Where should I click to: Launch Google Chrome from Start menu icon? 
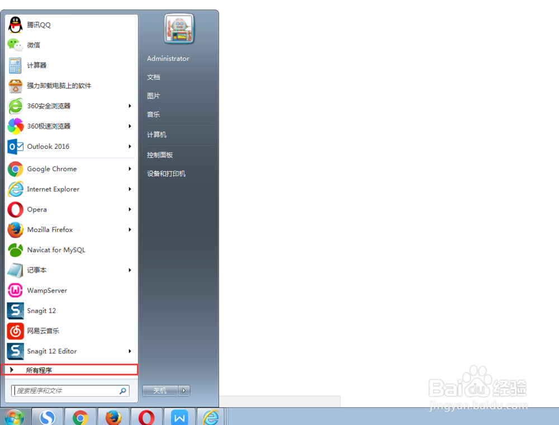click(15, 169)
